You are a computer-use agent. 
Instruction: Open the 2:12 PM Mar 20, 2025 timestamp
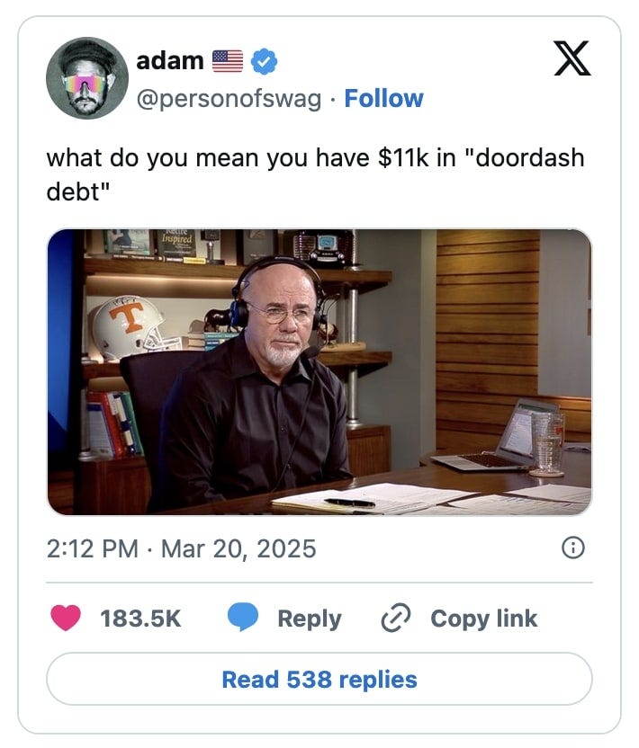[x=182, y=548]
